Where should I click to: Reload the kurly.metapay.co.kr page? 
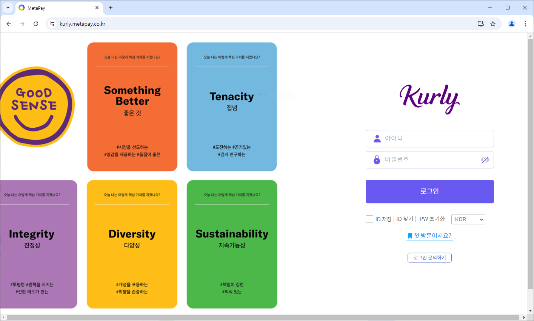coord(36,24)
